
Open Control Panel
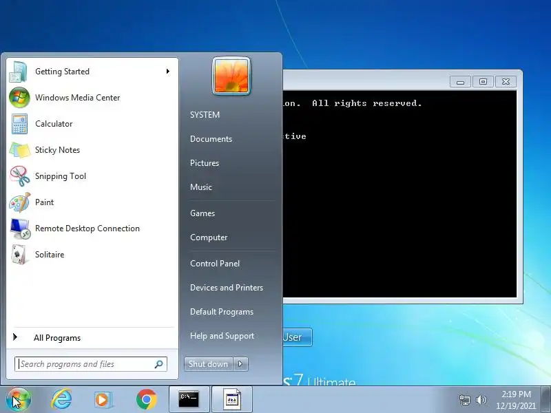click(x=215, y=264)
